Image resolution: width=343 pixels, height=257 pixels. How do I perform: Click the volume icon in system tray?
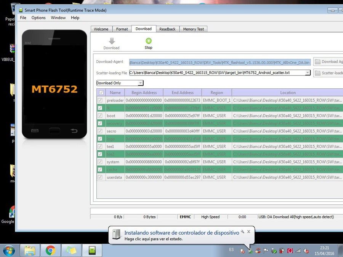pos(306,251)
